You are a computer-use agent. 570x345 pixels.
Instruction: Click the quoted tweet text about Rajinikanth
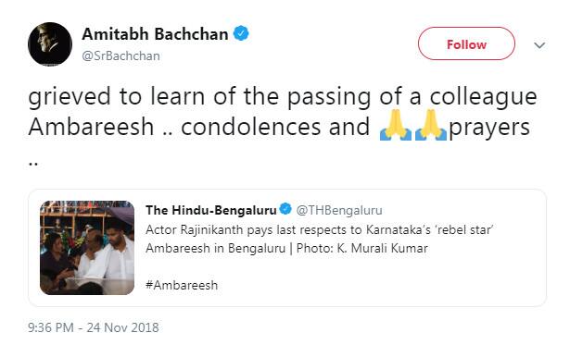point(319,239)
